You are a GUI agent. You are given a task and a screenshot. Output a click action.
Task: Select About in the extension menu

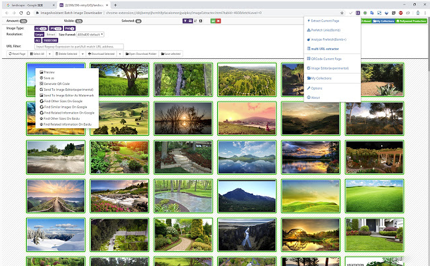[x=314, y=98]
